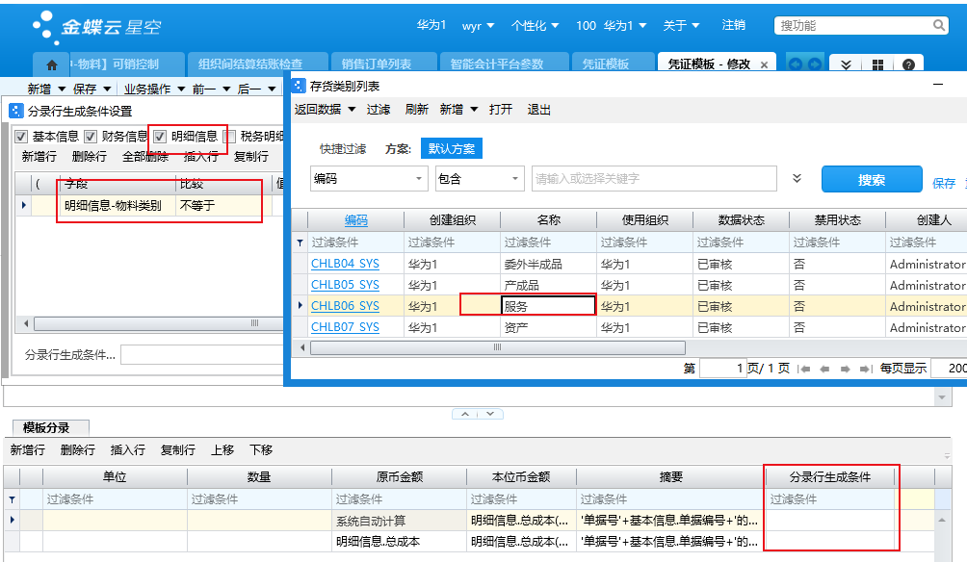967x562 pixels.
Task: Expand the 个性化 menu
Action: [x=537, y=25]
